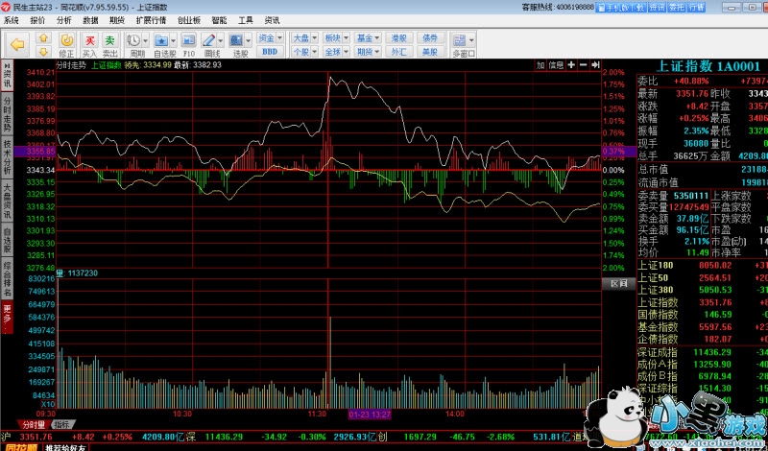The width and height of the screenshot is (768, 451).
Task: Click the 卖出 (sell) icon
Action: pos(110,44)
